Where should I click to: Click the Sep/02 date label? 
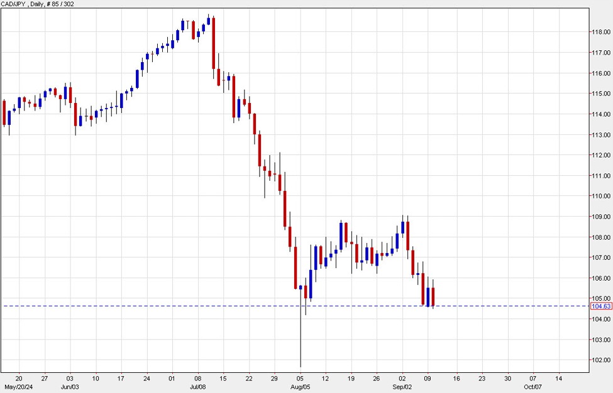point(402,387)
